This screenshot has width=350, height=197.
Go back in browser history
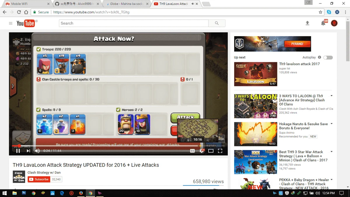pos(5,12)
